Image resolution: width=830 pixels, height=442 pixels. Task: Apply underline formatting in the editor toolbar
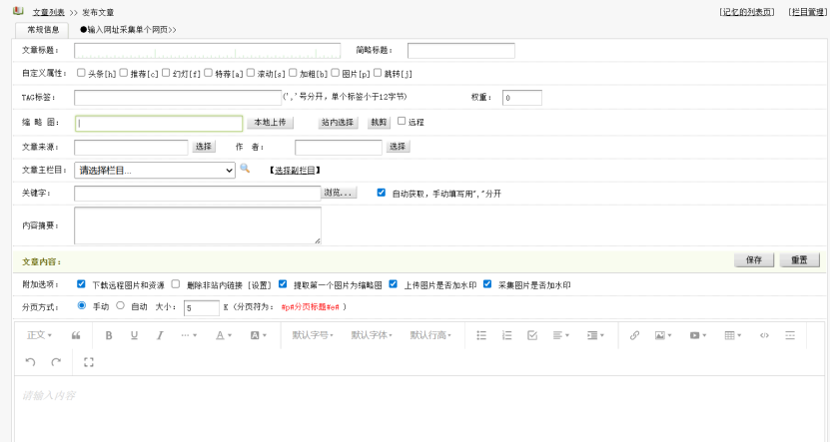coord(134,335)
